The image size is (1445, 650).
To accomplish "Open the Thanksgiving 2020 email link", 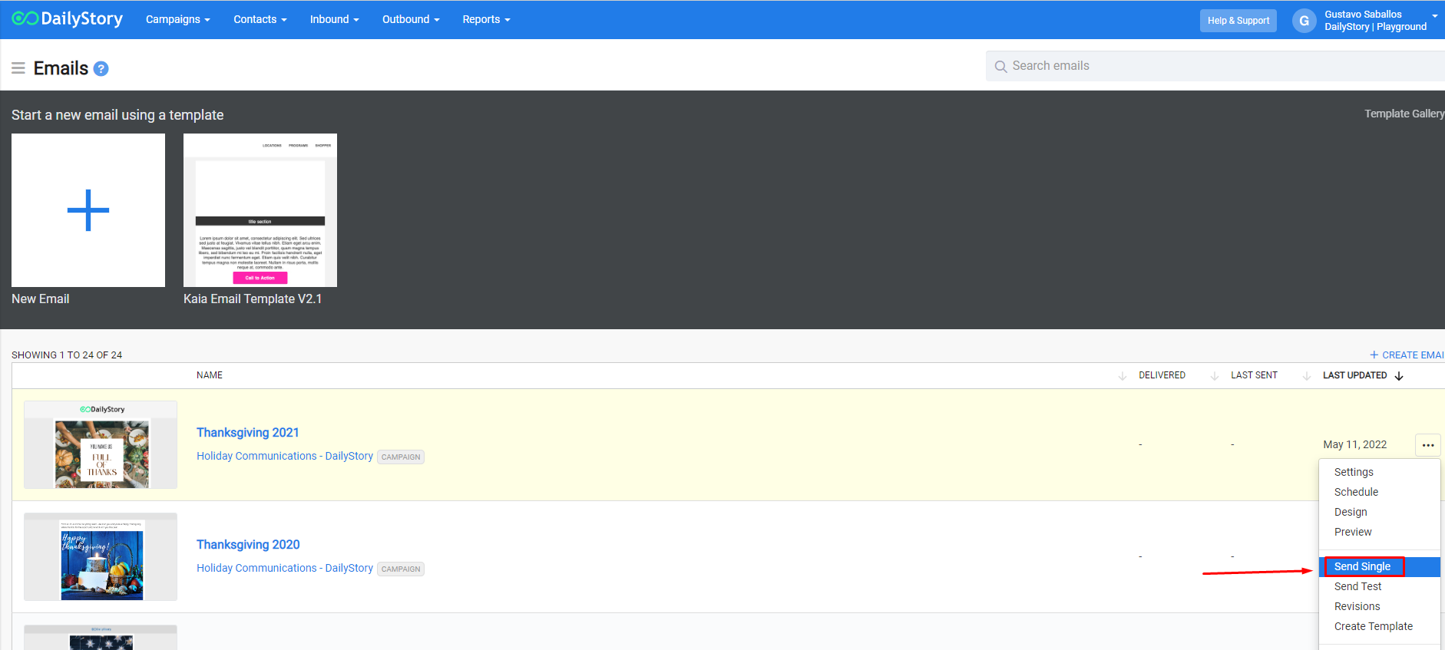I will coord(248,545).
